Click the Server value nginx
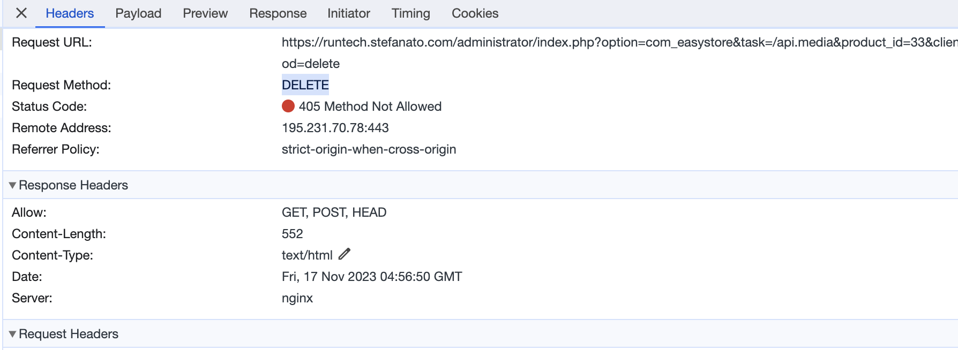Viewport: 958px width, 350px height. click(x=297, y=298)
